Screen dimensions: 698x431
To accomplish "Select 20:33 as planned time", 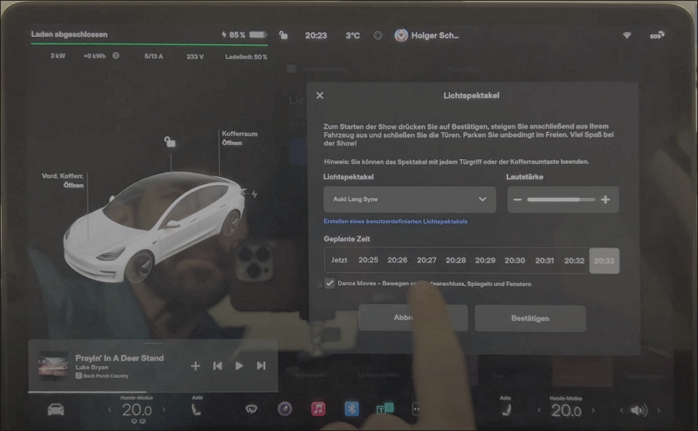I will click(604, 261).
